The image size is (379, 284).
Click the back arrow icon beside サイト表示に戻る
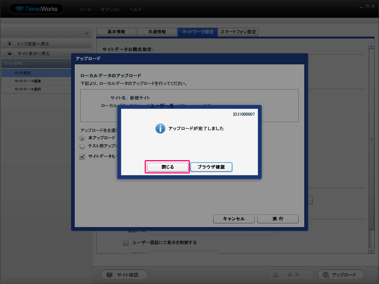[10, 54]
